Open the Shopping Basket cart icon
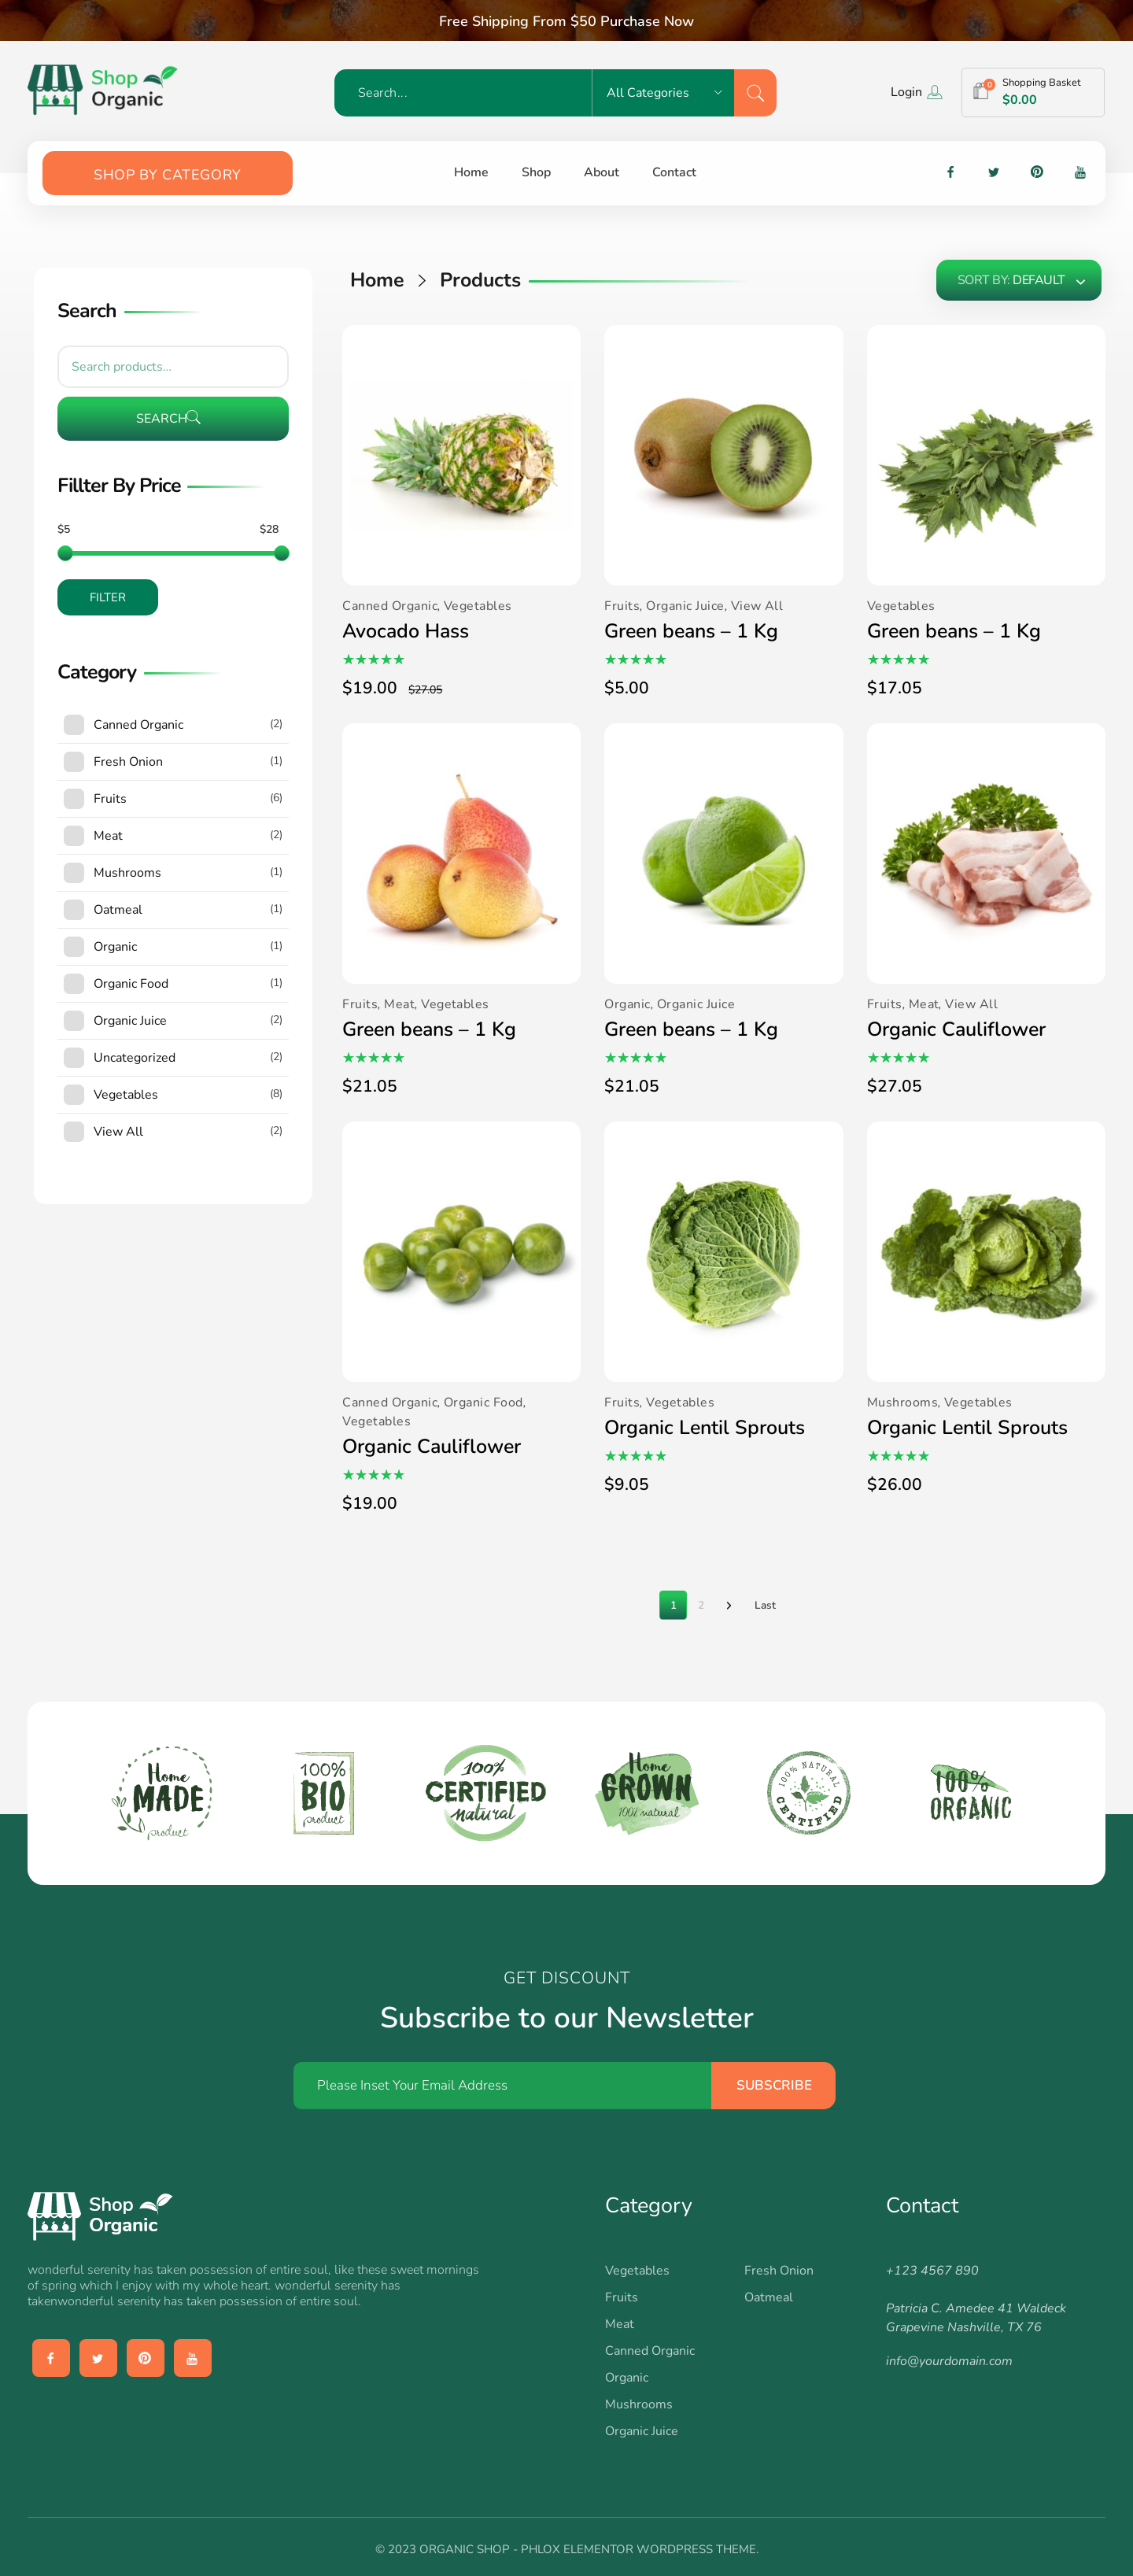Viewport: 1133px width, 2576px height. (981, 91)
